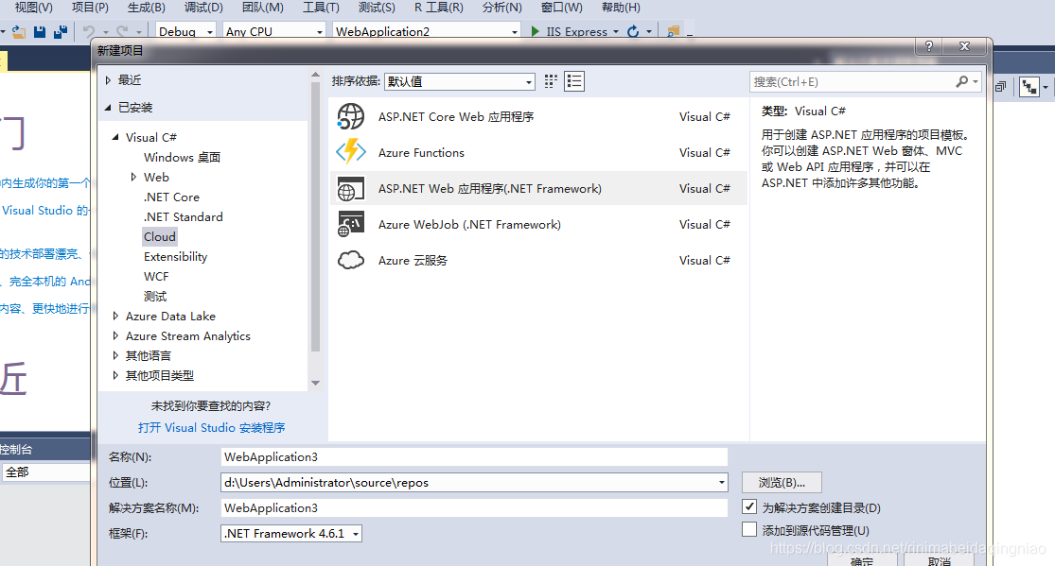Open the R 工具(R) menu
The height and width of the screenshot is (566, 1055).
(439, 8)
